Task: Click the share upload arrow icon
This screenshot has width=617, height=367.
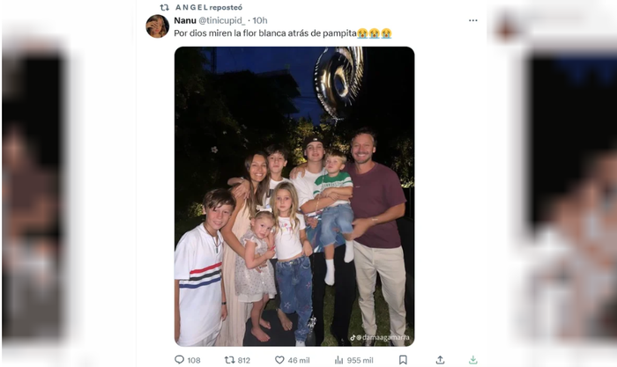Action: click(x=440, y=359)
